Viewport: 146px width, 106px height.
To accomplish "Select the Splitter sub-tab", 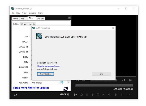I will pos(16,24).
